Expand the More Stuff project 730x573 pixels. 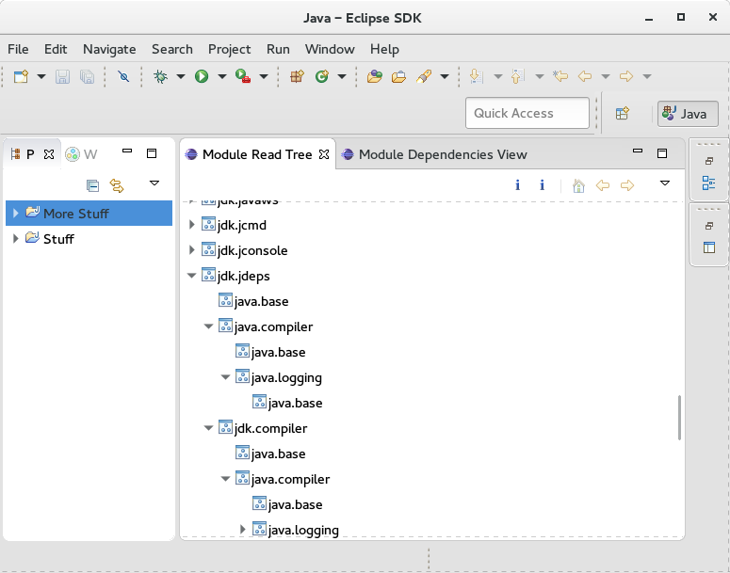coord(15,213)
